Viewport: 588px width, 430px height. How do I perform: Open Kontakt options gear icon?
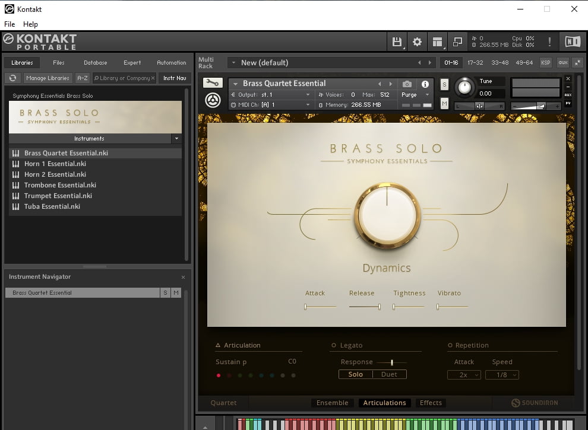pyautogui.click(x=417, y=42)
